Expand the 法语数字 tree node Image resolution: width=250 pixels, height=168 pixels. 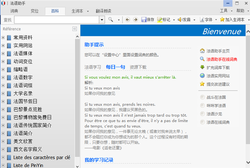3,77
